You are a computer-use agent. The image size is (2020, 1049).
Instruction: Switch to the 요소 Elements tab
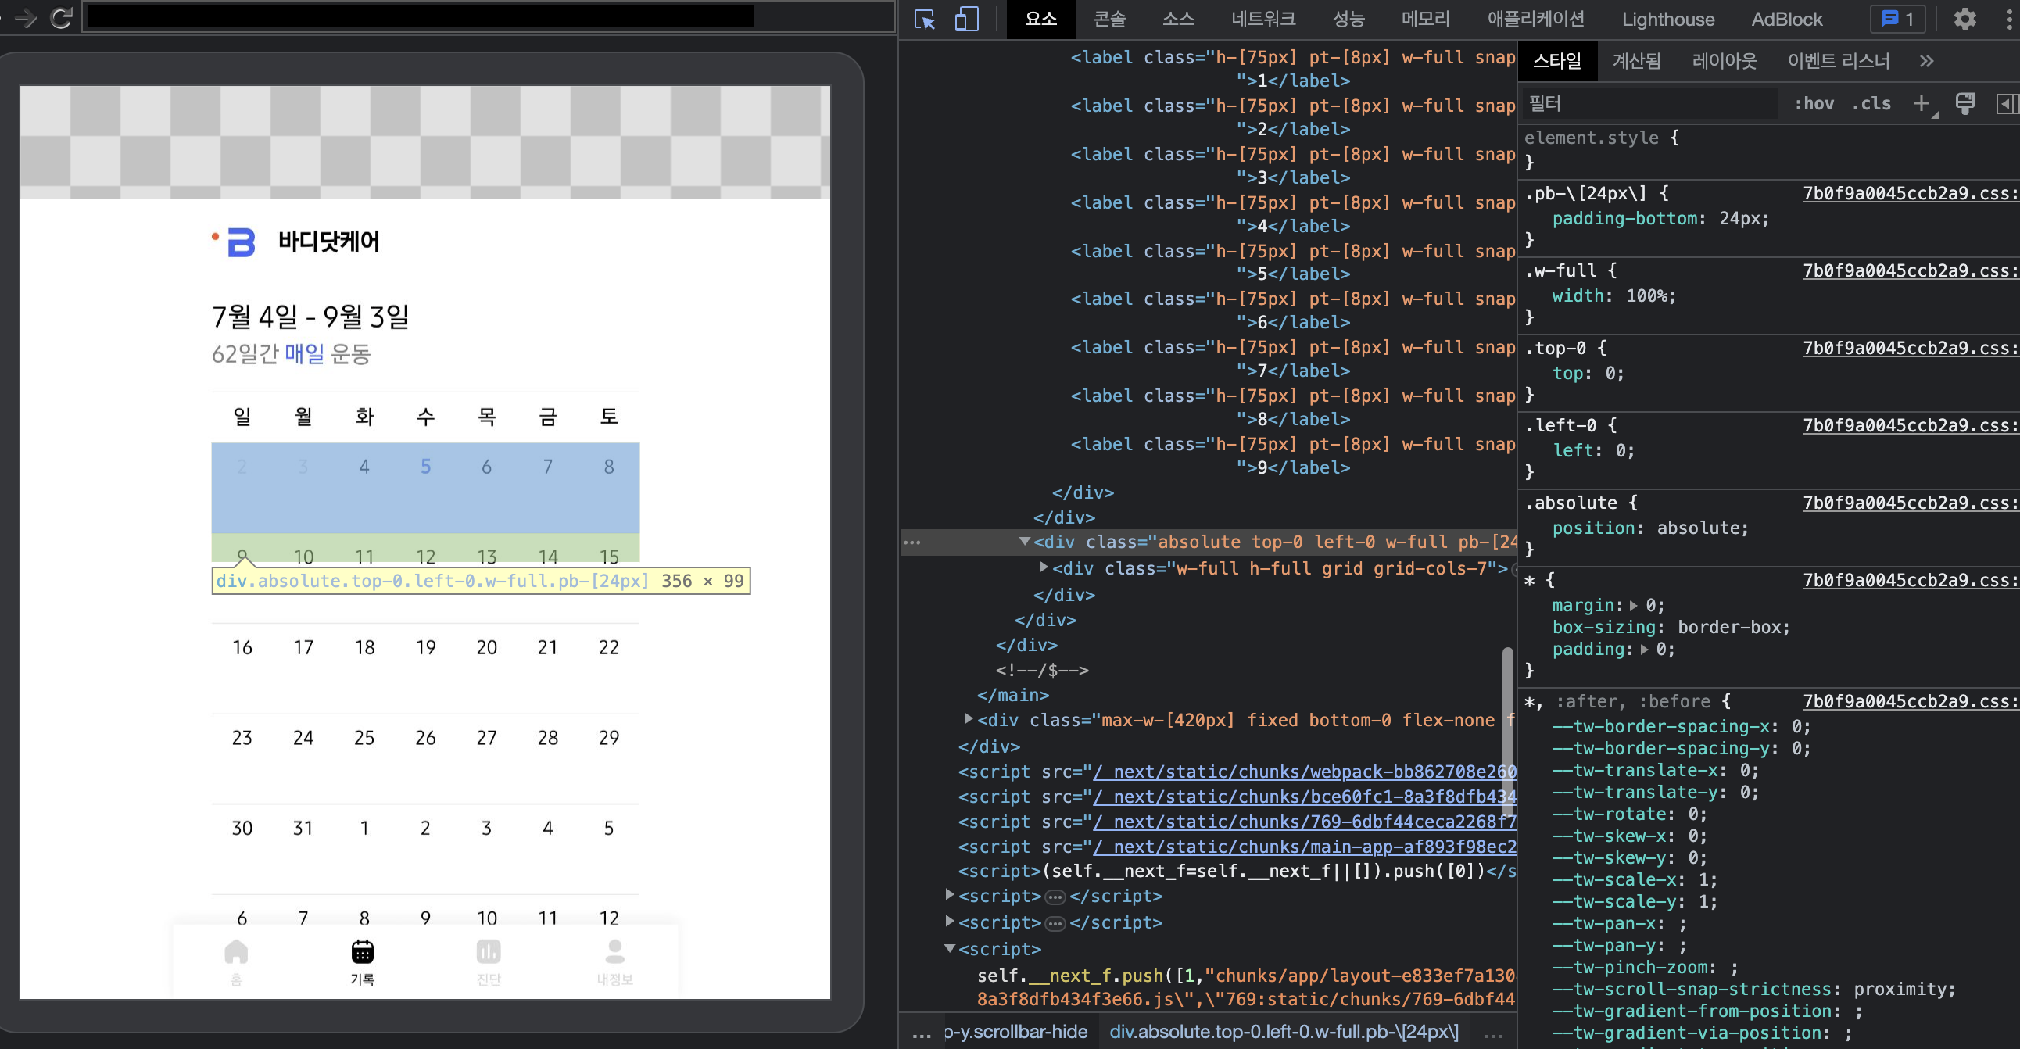(x=1040, y=19)
